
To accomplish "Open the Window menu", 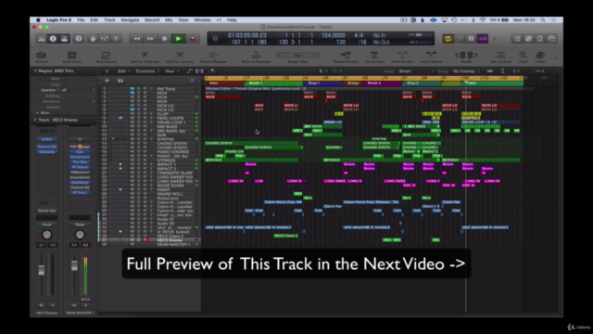I will click(x=202, y=20).
